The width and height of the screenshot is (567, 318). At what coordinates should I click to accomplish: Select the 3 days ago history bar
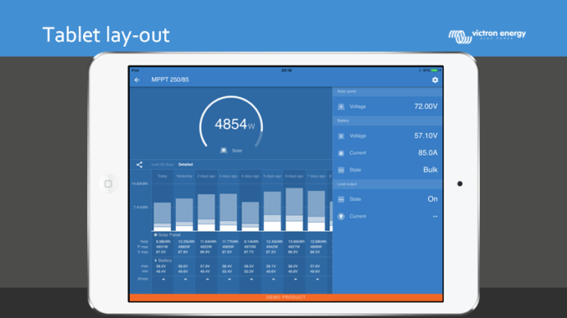[228, 212]
